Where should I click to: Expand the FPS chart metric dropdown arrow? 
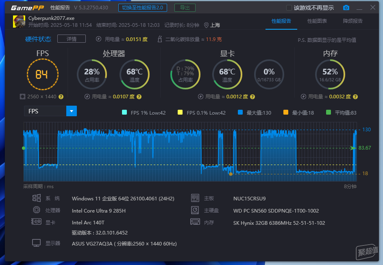tap(72, 111)
